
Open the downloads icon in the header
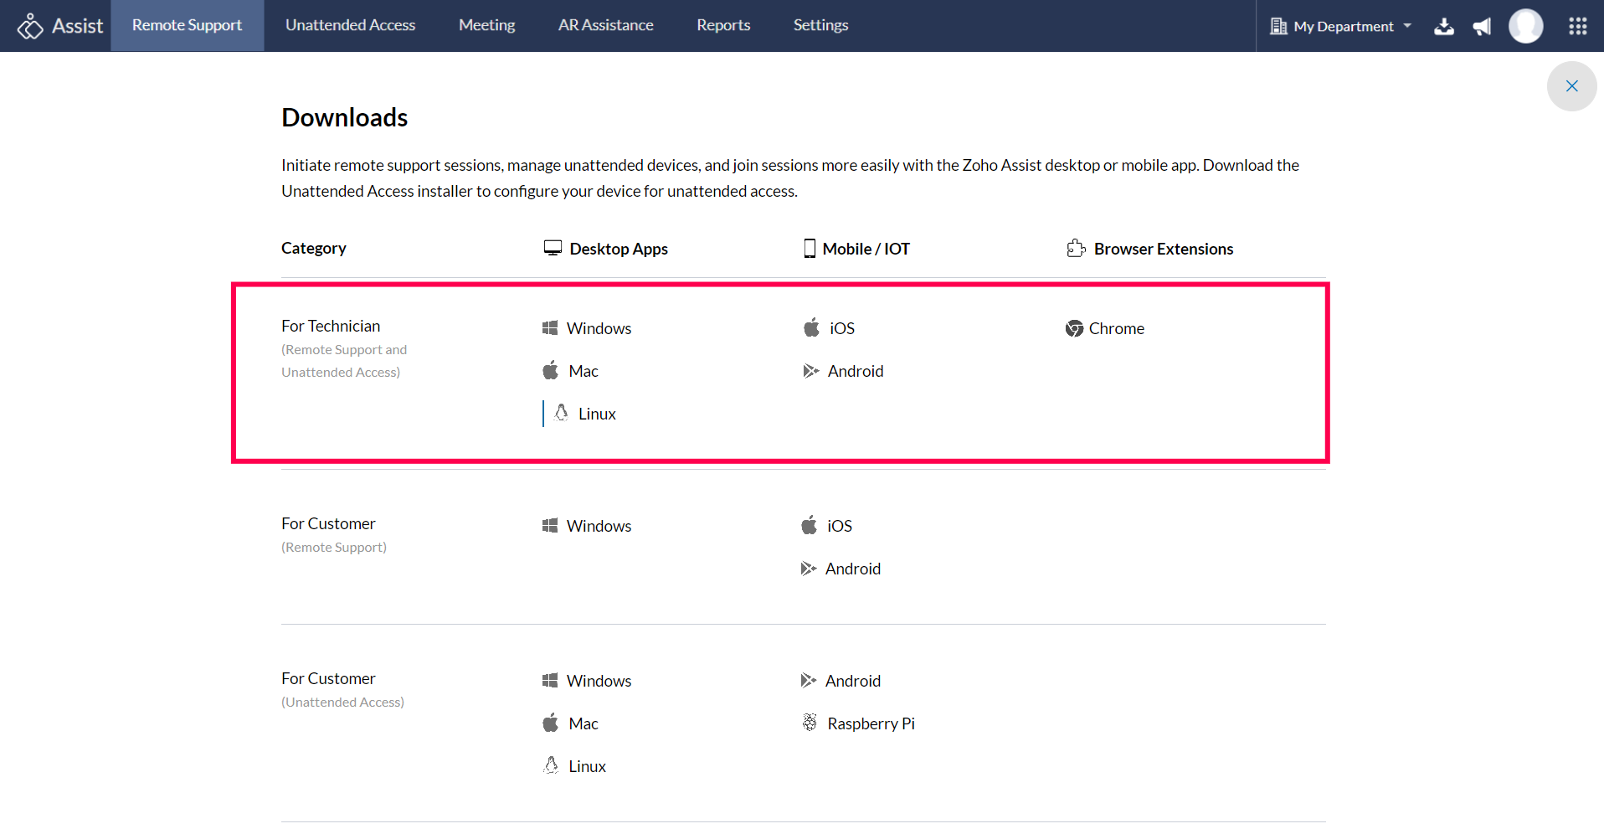pos(1443,26)
